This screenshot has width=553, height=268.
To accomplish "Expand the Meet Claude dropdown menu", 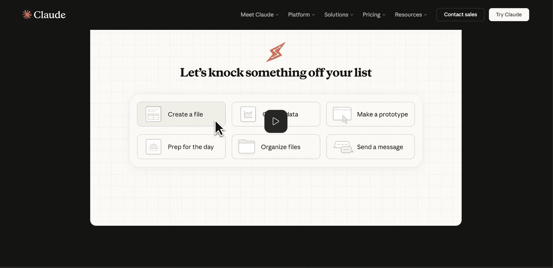I will coord(259,14).
